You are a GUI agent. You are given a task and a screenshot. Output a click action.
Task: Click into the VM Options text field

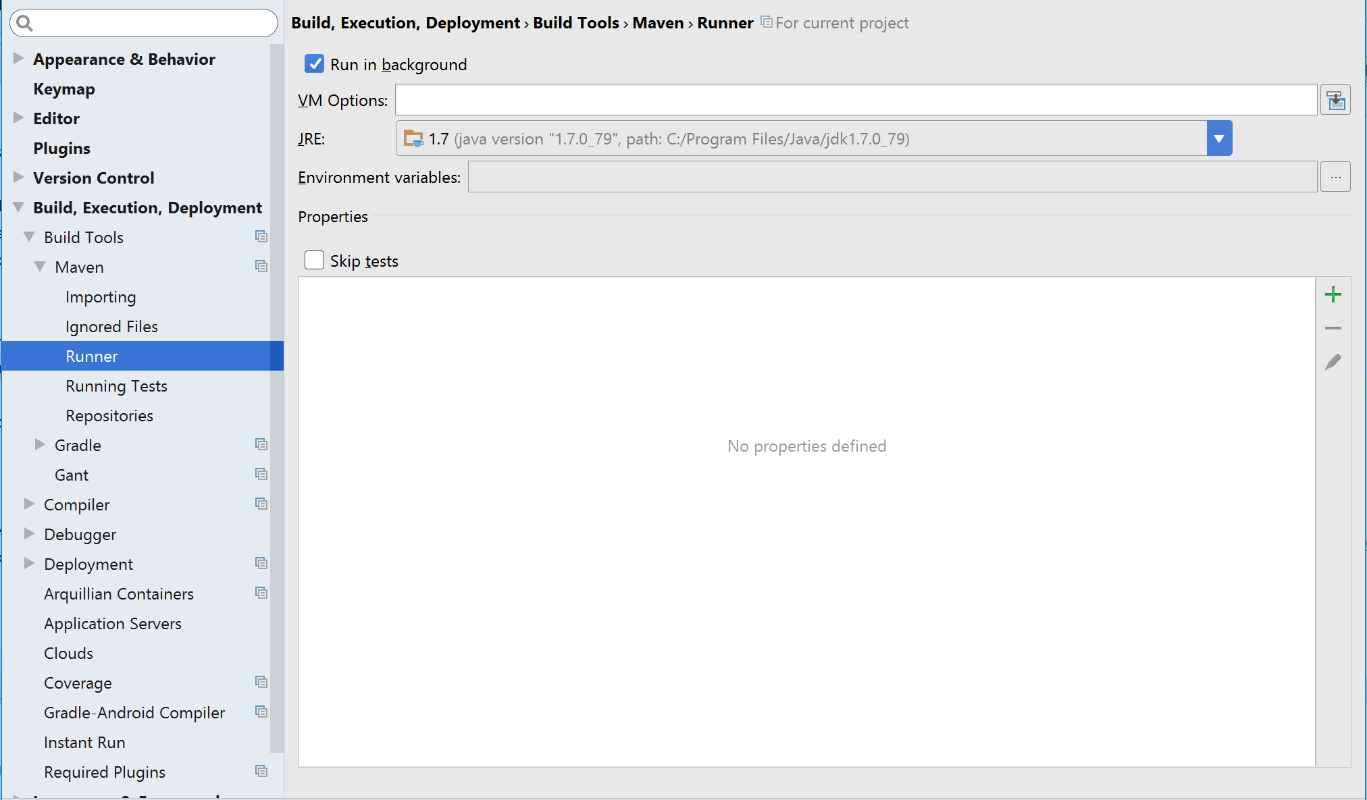856,100
